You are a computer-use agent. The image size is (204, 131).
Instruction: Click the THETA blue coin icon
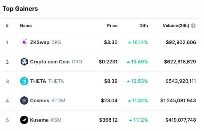point(24,81)
